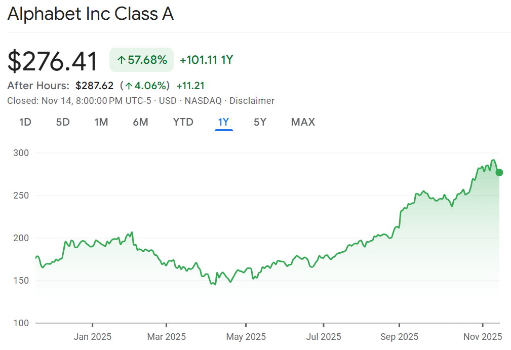Click the Alphabet Inc Class A title
Screen dimensions: 511x350
[91, 14]
